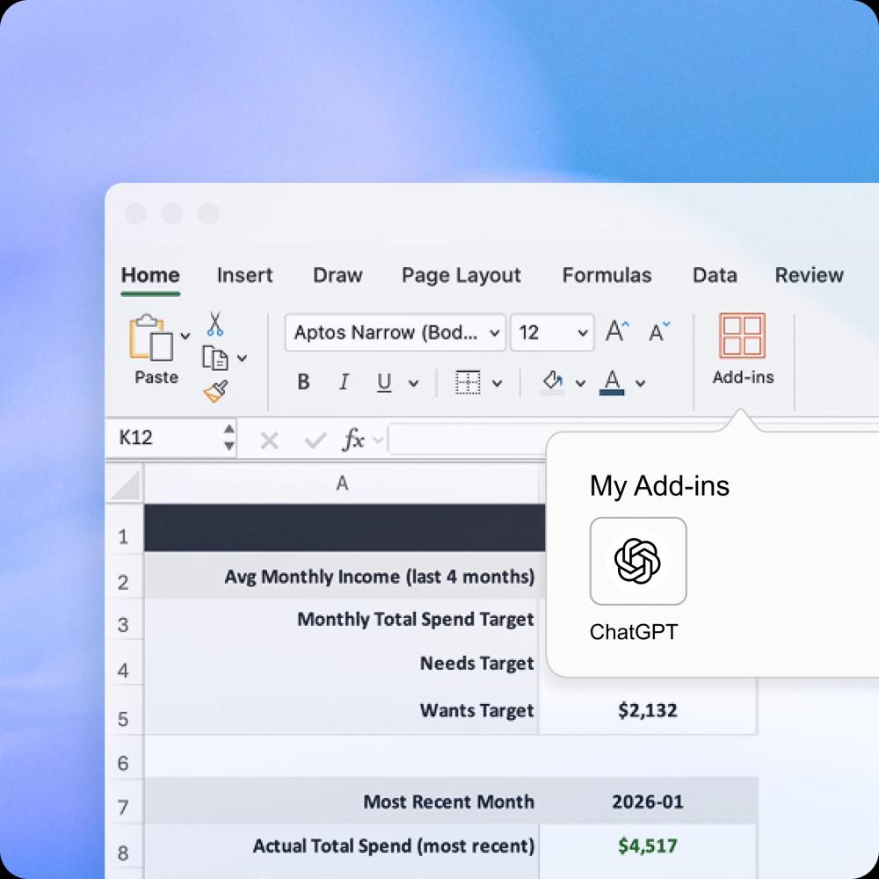Image resolution: width=879 pixels, height=879 pixels.
Task: Decrease font size with smaller A icon
Action: (x=658, y=331)
